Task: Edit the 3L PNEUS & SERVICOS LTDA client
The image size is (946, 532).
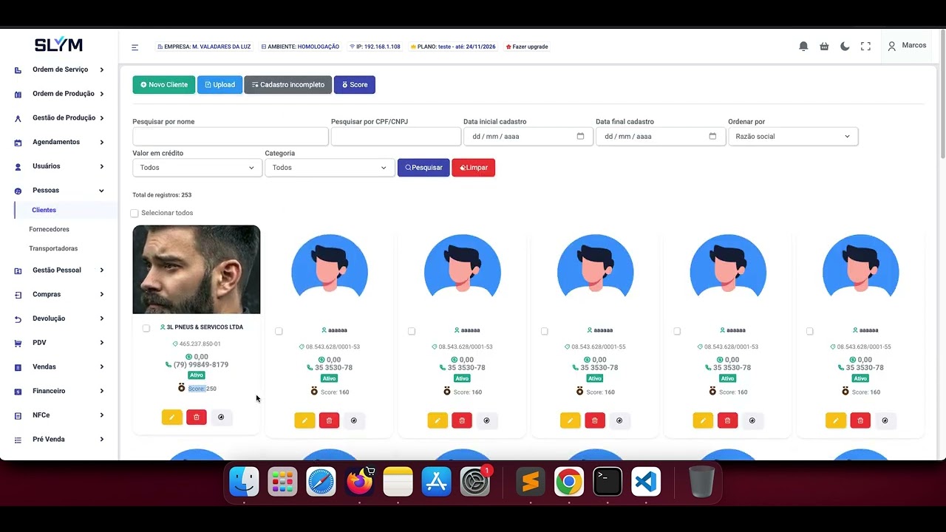Action: [171, 417]
